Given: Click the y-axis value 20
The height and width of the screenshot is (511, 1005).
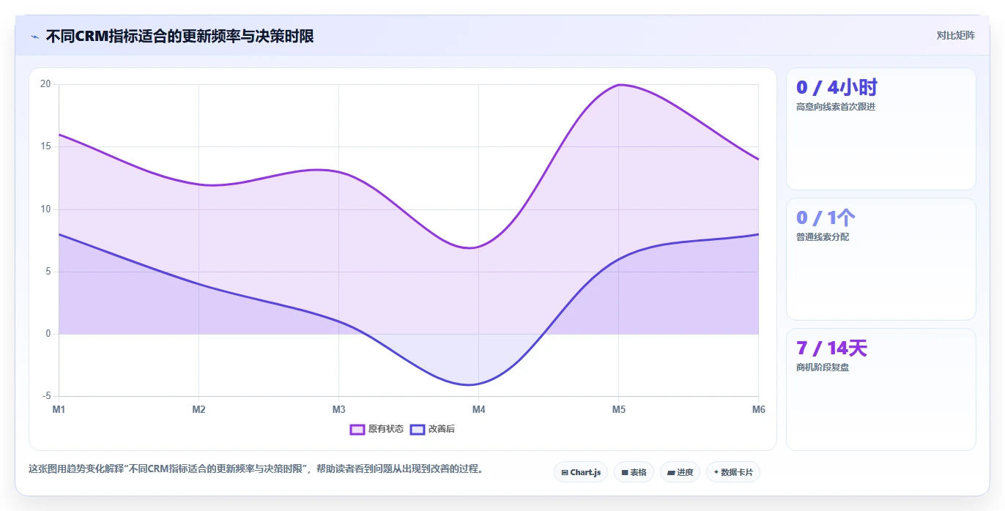Looking at the screenshot, I should (x=45, y=84).
